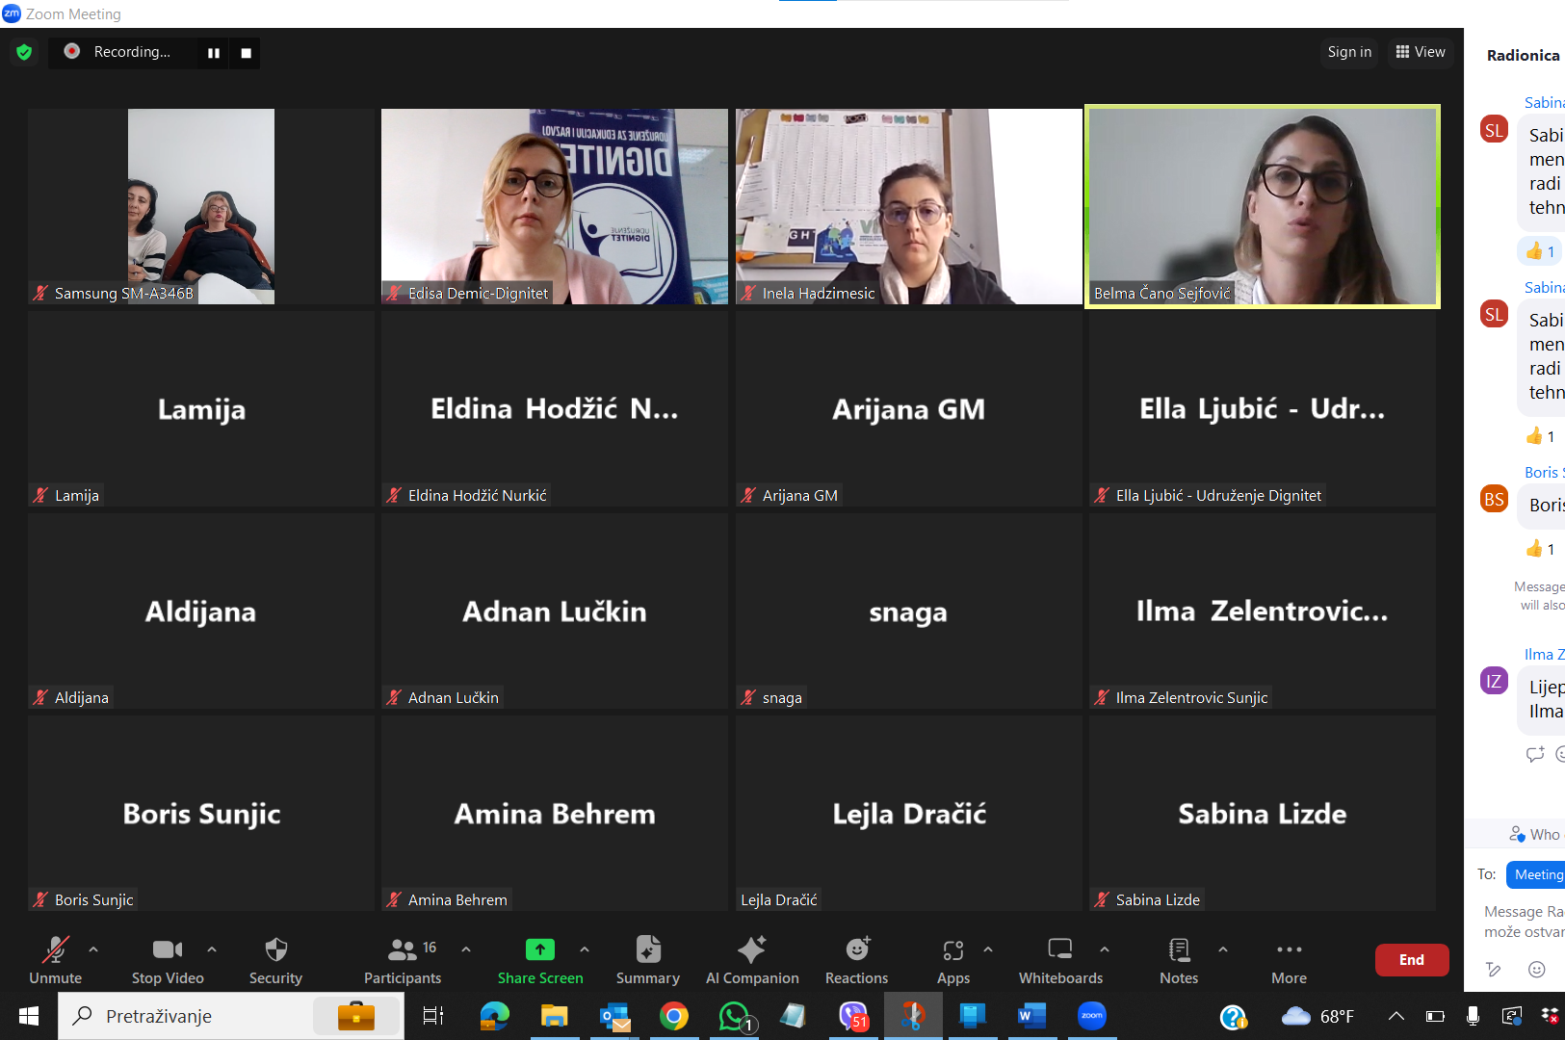Viewport: 1565px width, 1040px height.
Task: Open the More options menu
Action: click(x=1289, y=960)
